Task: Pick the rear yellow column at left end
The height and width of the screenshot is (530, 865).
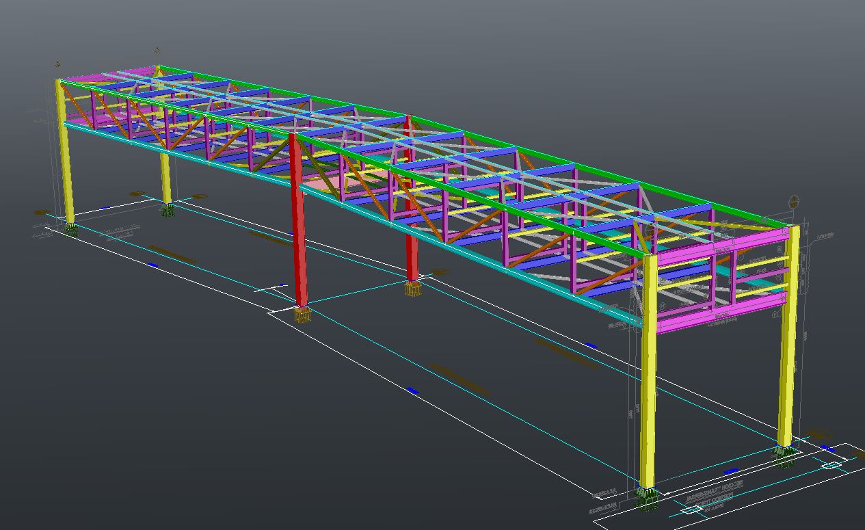Action: (x=165, y=178)
